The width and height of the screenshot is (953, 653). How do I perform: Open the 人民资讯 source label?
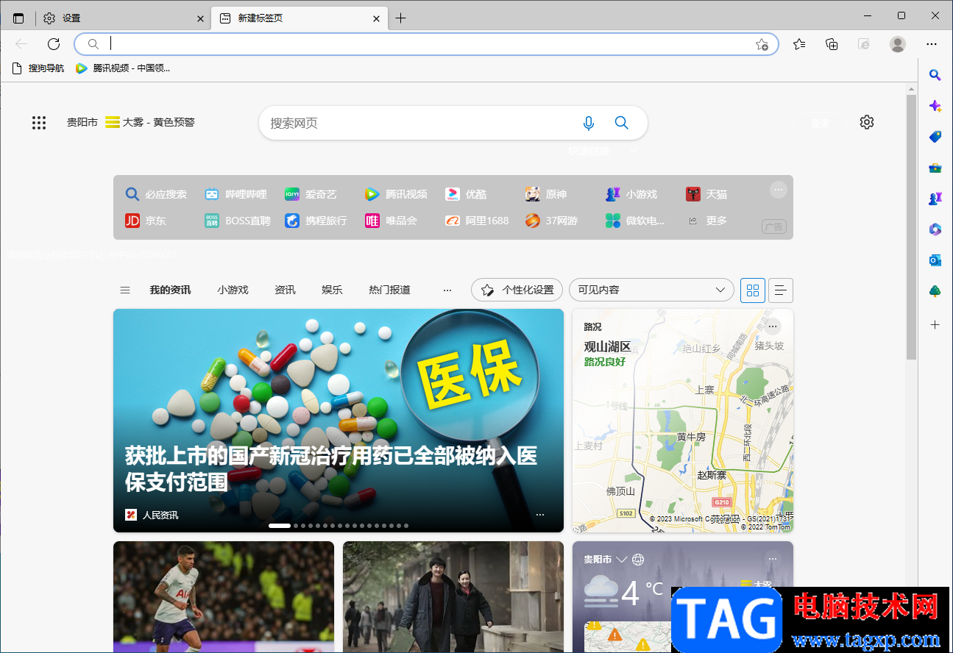(x=152, y=515)
